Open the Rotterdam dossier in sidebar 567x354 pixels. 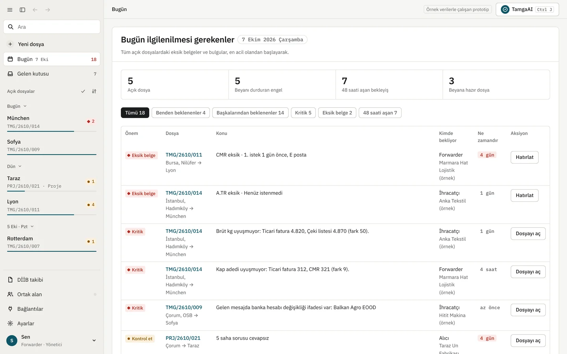pos(52,243)
